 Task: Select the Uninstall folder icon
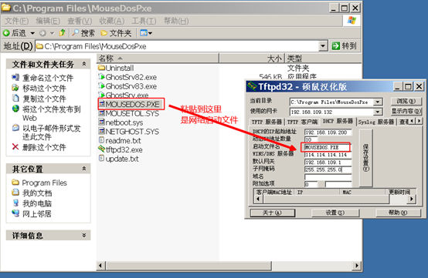101,68
